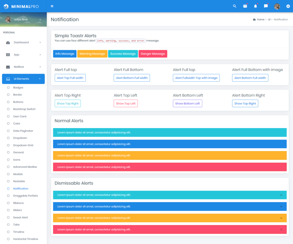The image size is (293, 244).
Task: Expand the Mailbox menu chevron
Action: [x=40, y=67]
